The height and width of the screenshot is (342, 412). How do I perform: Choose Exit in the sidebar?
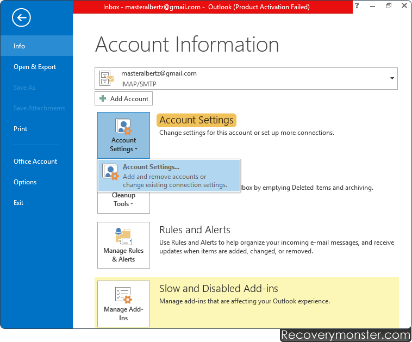36,203
